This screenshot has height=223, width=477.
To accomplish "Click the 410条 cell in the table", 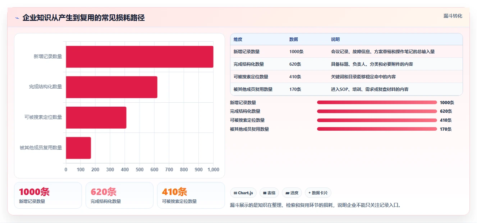I will pyautogui.click(x=295, y=77).
